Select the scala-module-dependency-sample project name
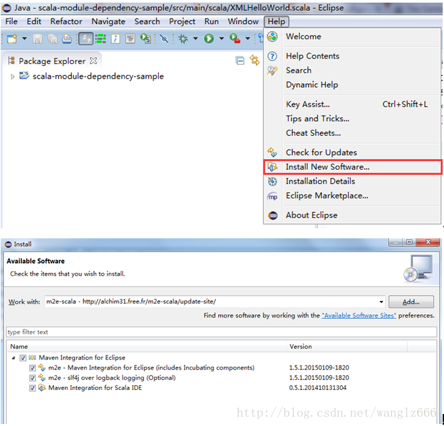Viewport: 444px width, 426px height. (x=98, y=77)
